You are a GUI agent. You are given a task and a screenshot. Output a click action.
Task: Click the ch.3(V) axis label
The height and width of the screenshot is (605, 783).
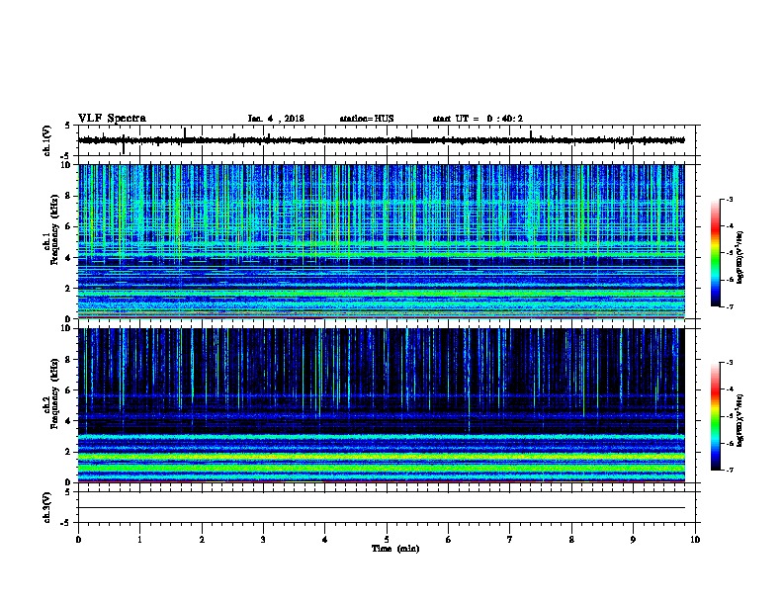46,507
